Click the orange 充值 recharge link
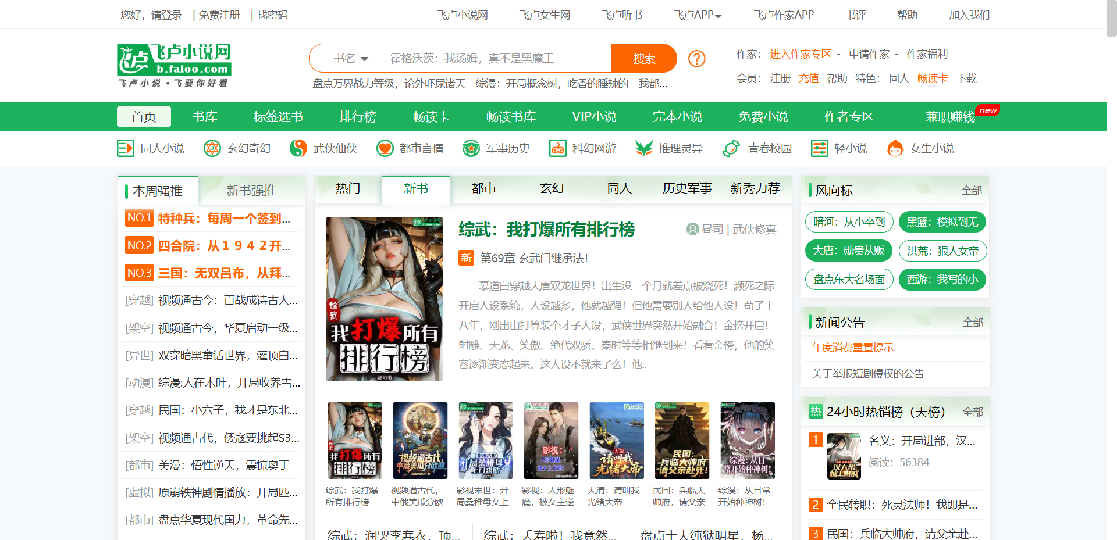The image size is (1117, 540). pyautogui.click(x=808, y=78)
